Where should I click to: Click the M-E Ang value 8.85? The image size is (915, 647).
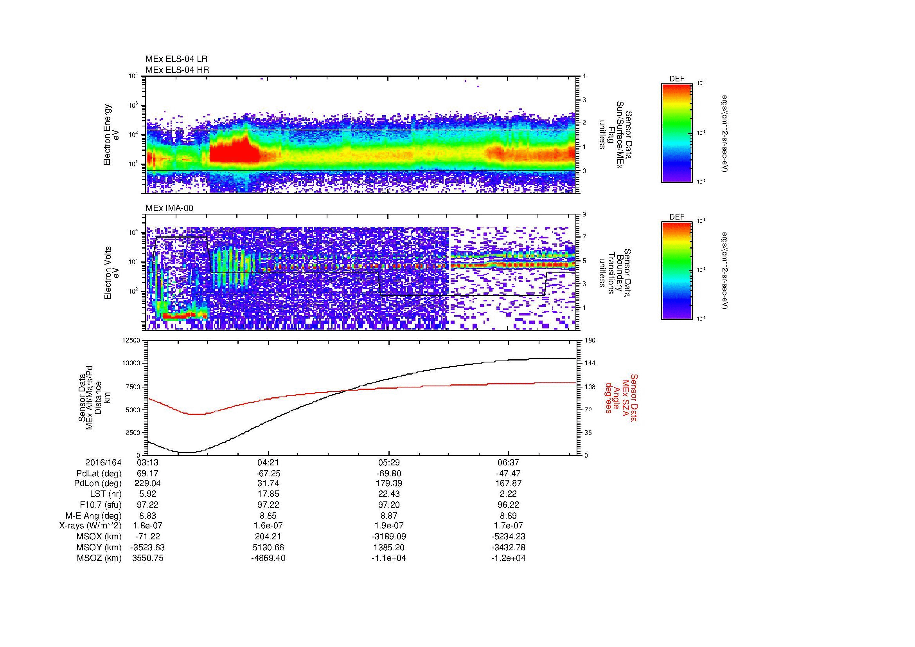coord(268,515)
